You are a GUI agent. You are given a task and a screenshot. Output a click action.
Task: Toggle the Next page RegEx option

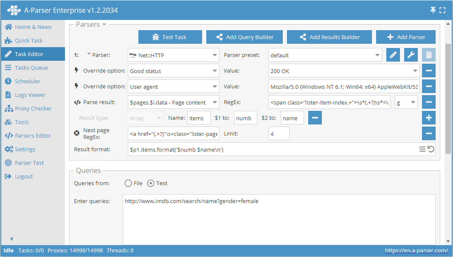point(77,133)
